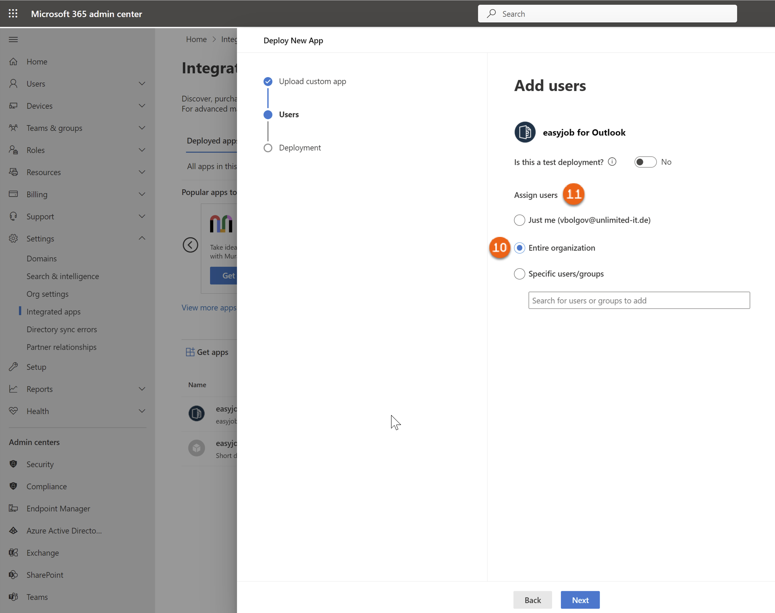The width and height of the screenshot is (775, 613).
Task: Expand the Users section in sidebar
Action: click(x=142, y=83)
